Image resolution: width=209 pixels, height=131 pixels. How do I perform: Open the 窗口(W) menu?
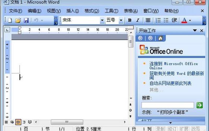151,11
